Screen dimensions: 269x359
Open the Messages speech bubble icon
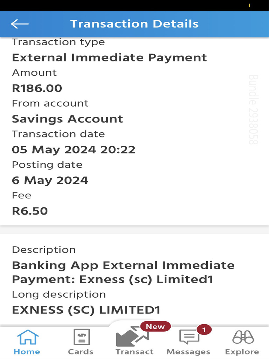[189, 338]
